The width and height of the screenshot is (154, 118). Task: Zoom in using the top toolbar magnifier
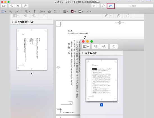pyautogui.click(x=18, y=6)
